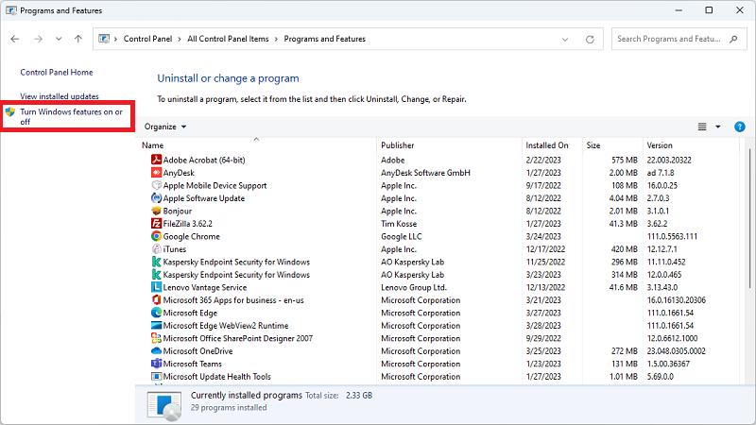Expand the view options dropdown arrow
Screen dimensions: 756x425
[718, 127]
